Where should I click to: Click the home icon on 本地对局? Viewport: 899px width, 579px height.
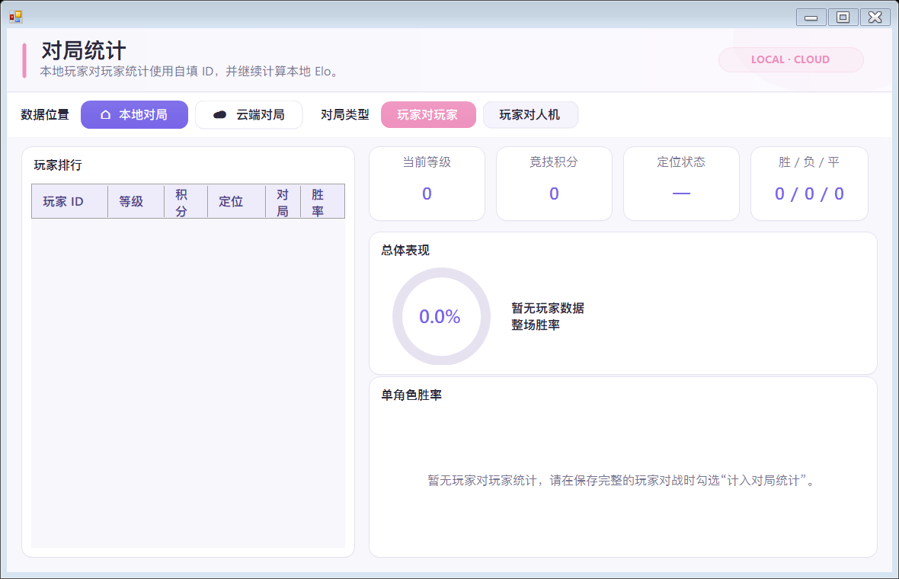click(105, 114)
